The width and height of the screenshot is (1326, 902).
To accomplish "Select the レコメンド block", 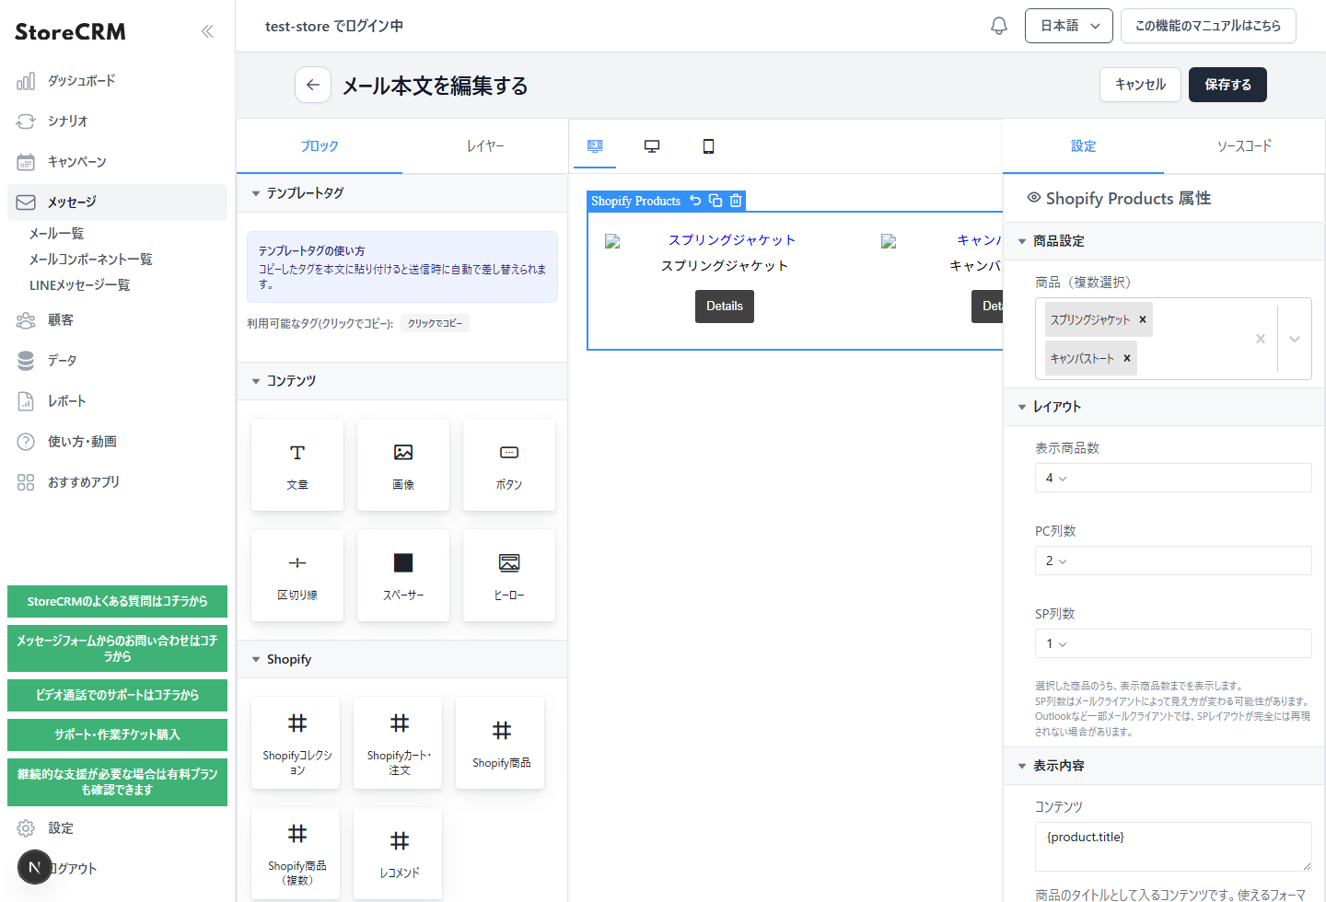I will click(x=399, y=854).
